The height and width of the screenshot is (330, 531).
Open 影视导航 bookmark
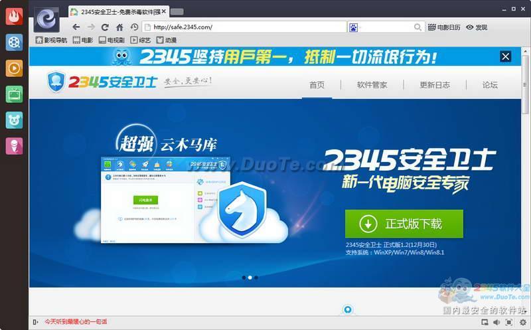[x=52, y=40]
